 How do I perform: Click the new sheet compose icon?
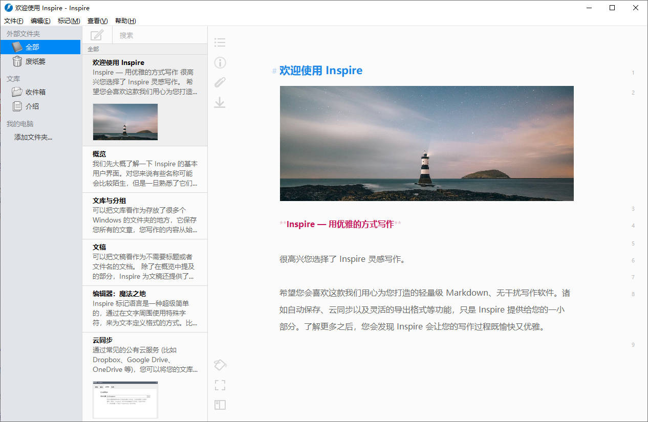click(x=97, y=35)
